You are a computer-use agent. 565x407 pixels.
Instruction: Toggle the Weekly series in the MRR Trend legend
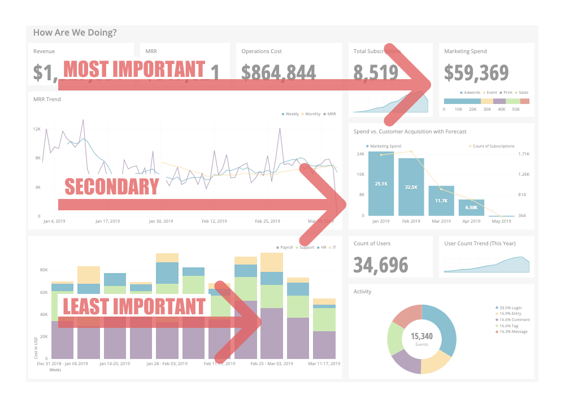point(290,114)
